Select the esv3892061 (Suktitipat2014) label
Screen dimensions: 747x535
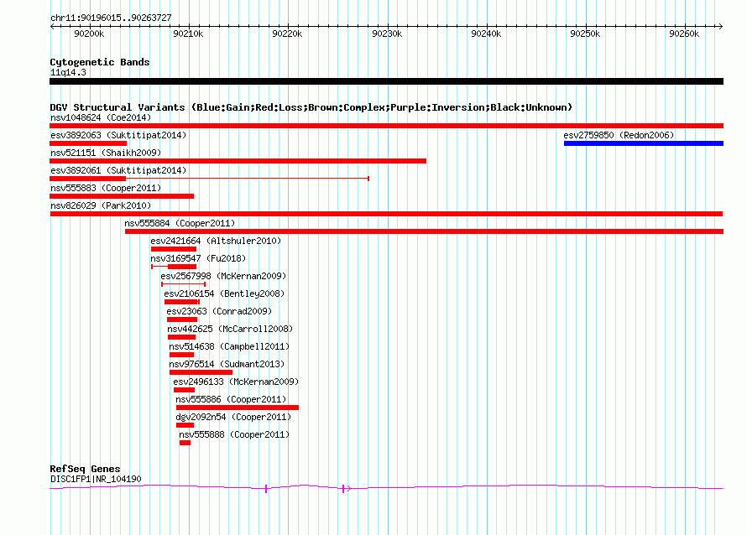coord(118,170)
